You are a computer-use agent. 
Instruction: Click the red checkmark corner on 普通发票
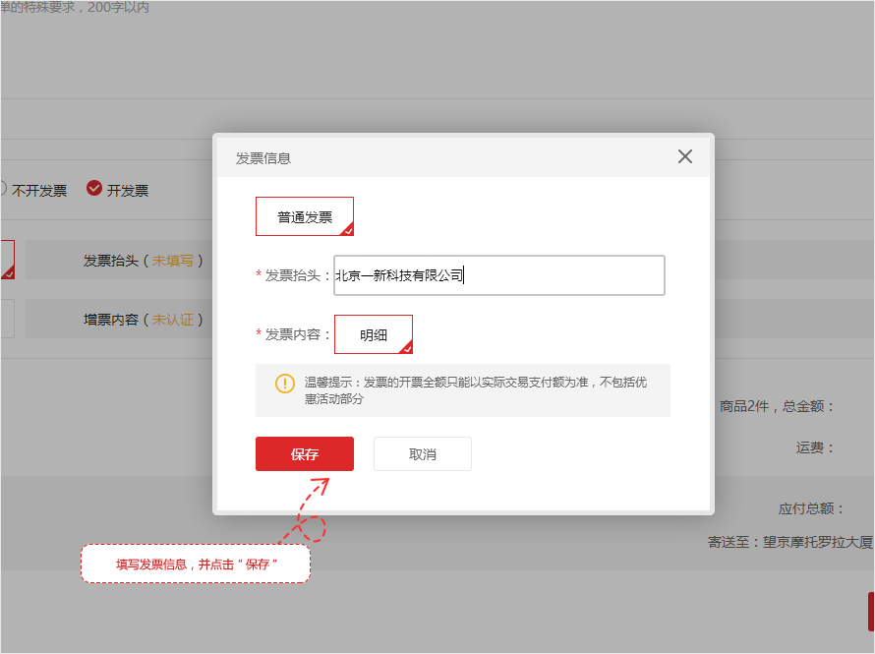[x=347, y=230]
